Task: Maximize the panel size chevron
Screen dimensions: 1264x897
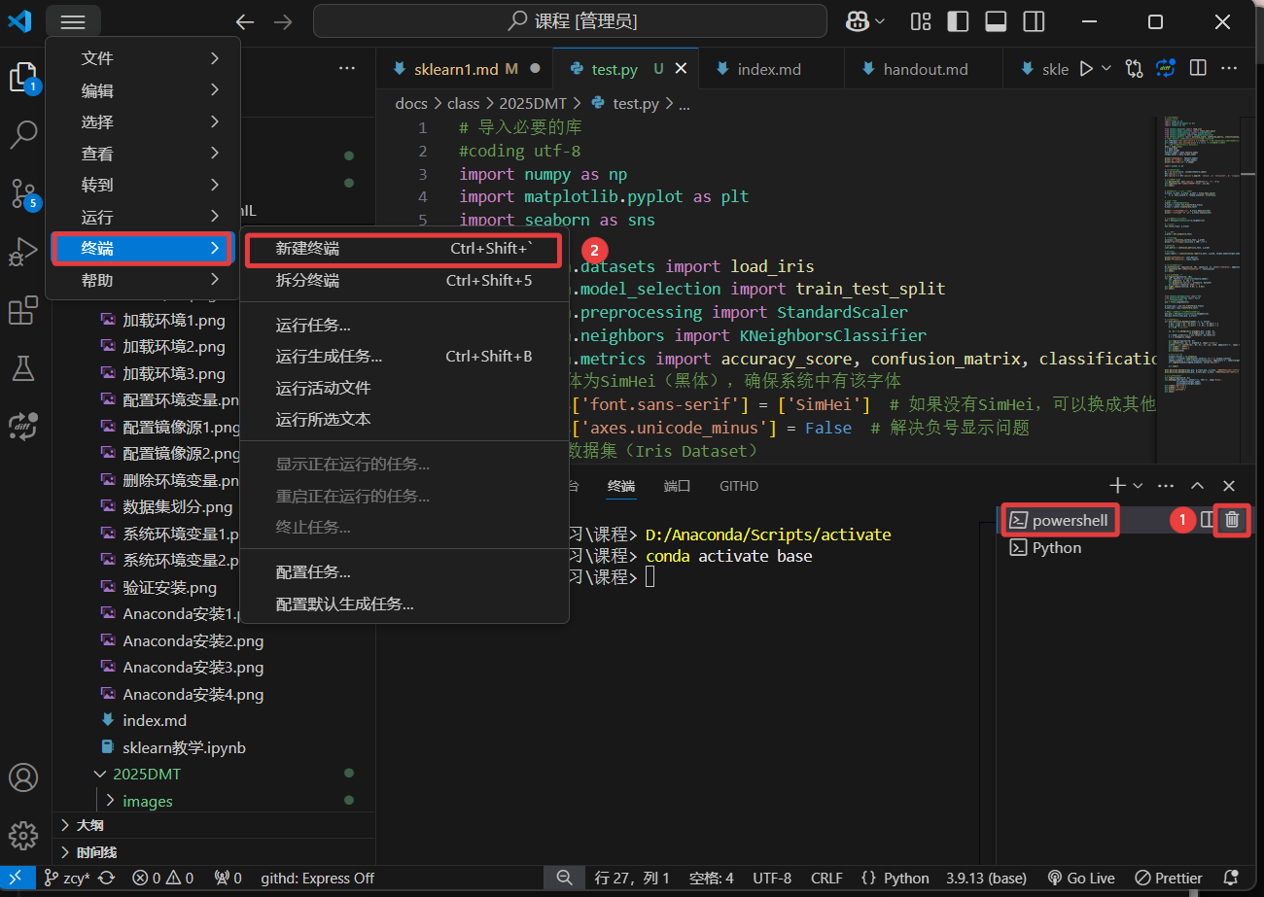Action: pos(1198,485)
